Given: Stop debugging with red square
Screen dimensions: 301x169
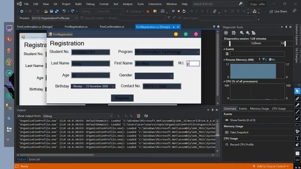Looking at the screenshot, I should [179, 11].
